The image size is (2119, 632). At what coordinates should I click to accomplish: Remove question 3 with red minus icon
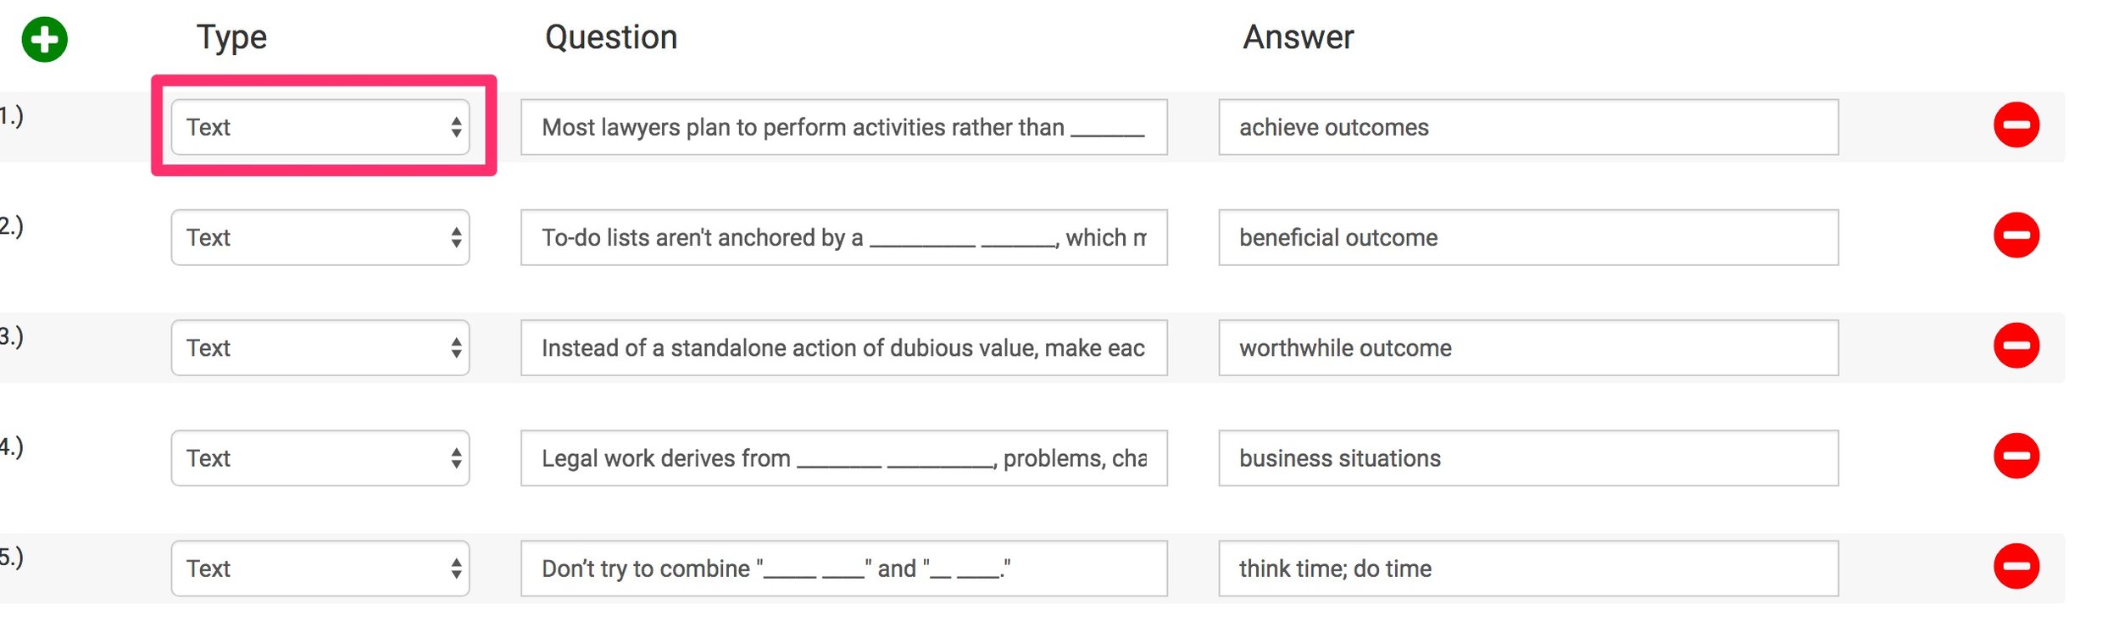point(2016,346)
